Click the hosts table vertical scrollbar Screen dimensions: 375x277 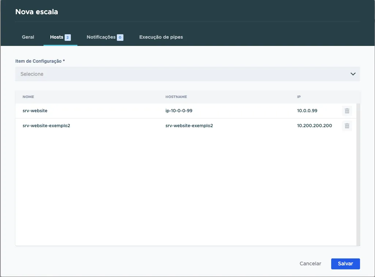click(358, 174)
